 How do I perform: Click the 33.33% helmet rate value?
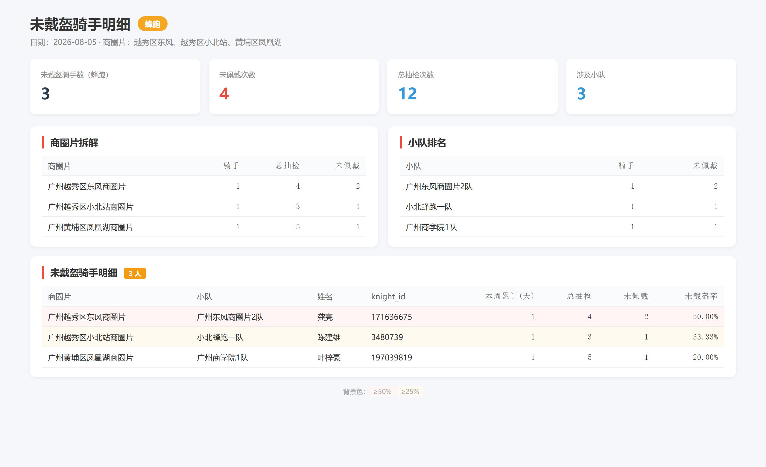click(705, 337)
